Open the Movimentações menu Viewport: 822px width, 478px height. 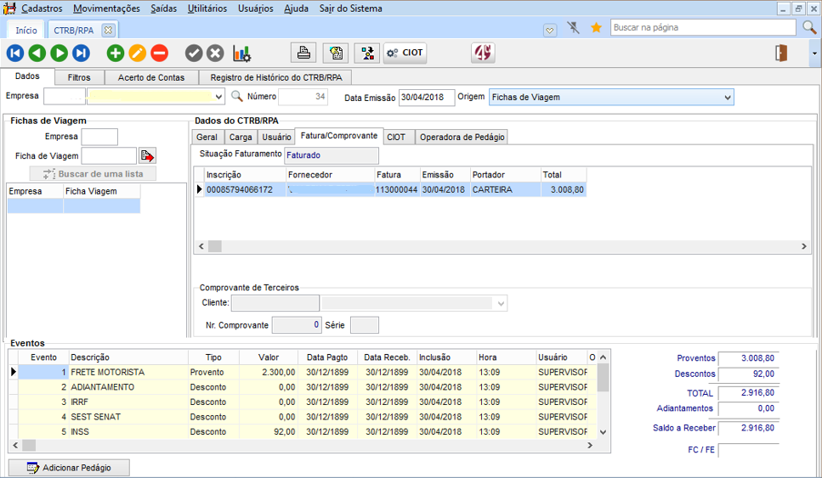click(106, 8)
